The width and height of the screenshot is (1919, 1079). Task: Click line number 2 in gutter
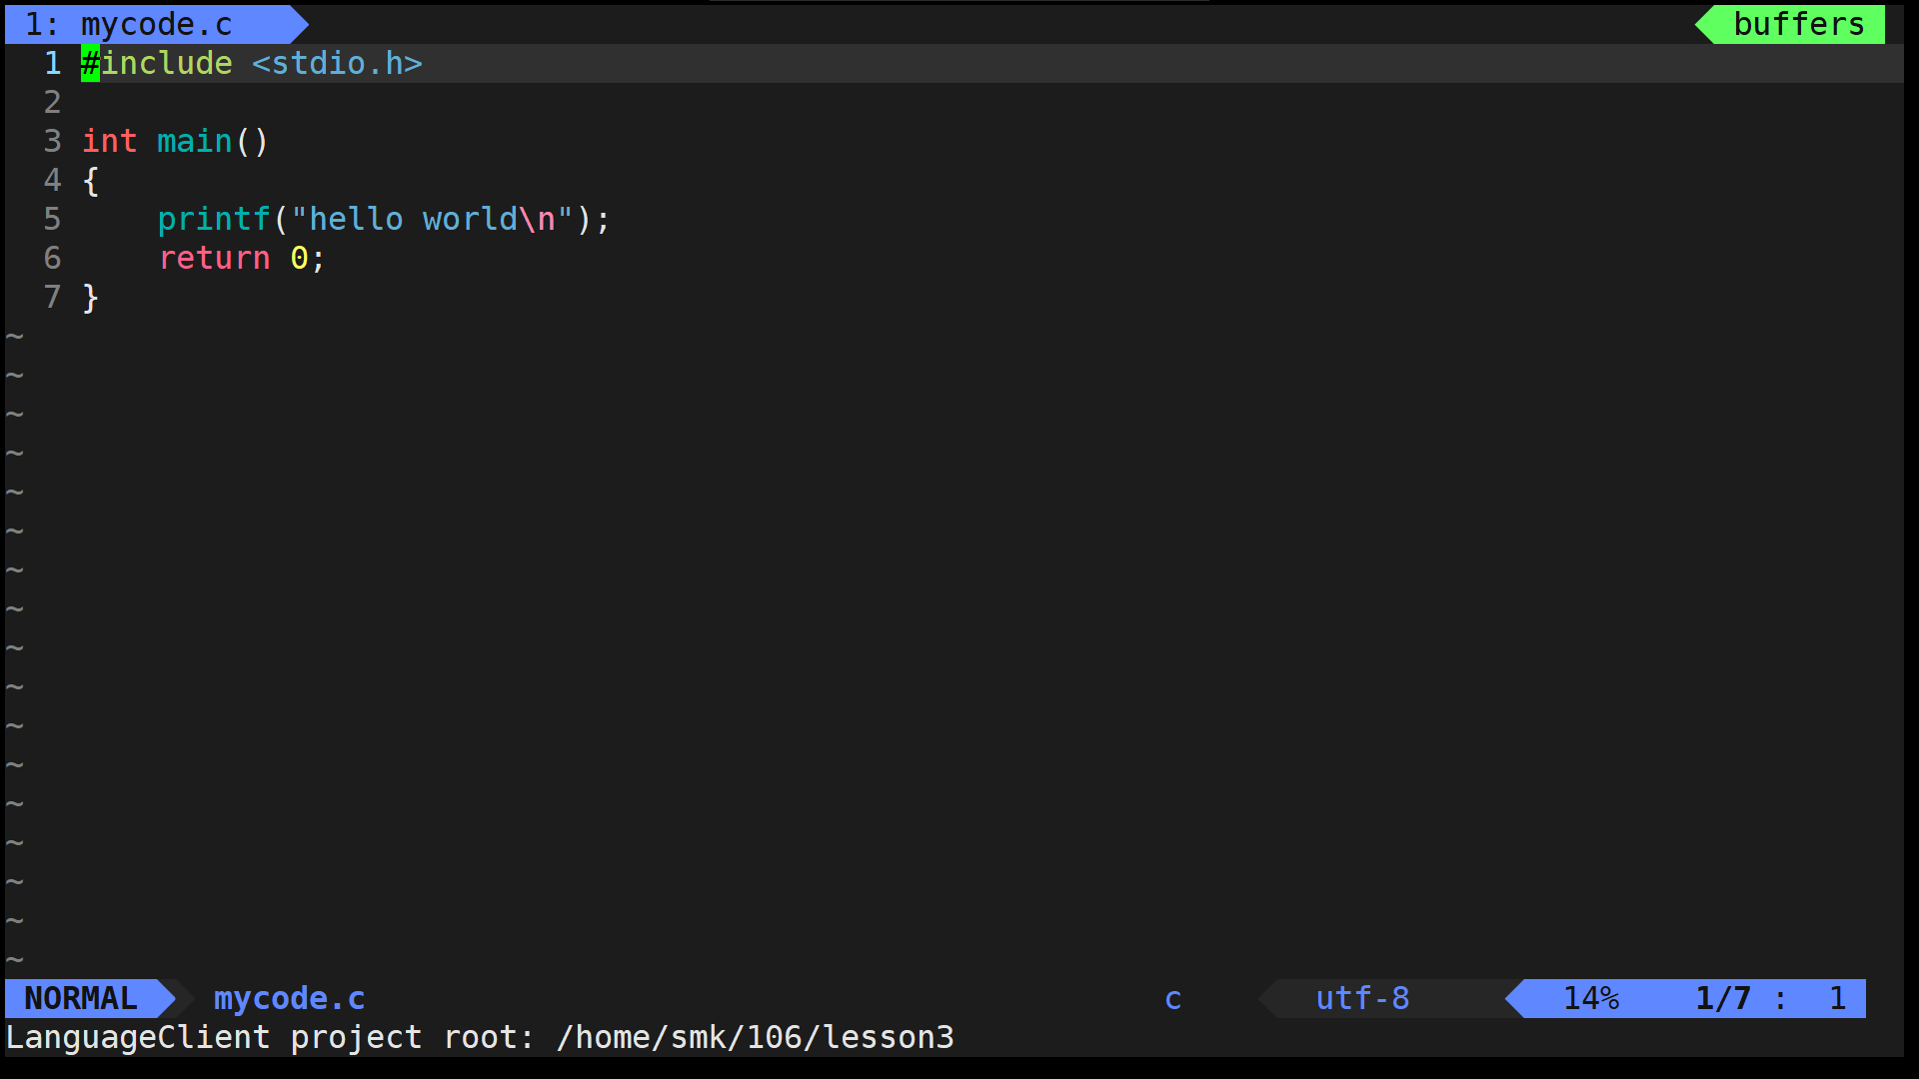[52, 102]
